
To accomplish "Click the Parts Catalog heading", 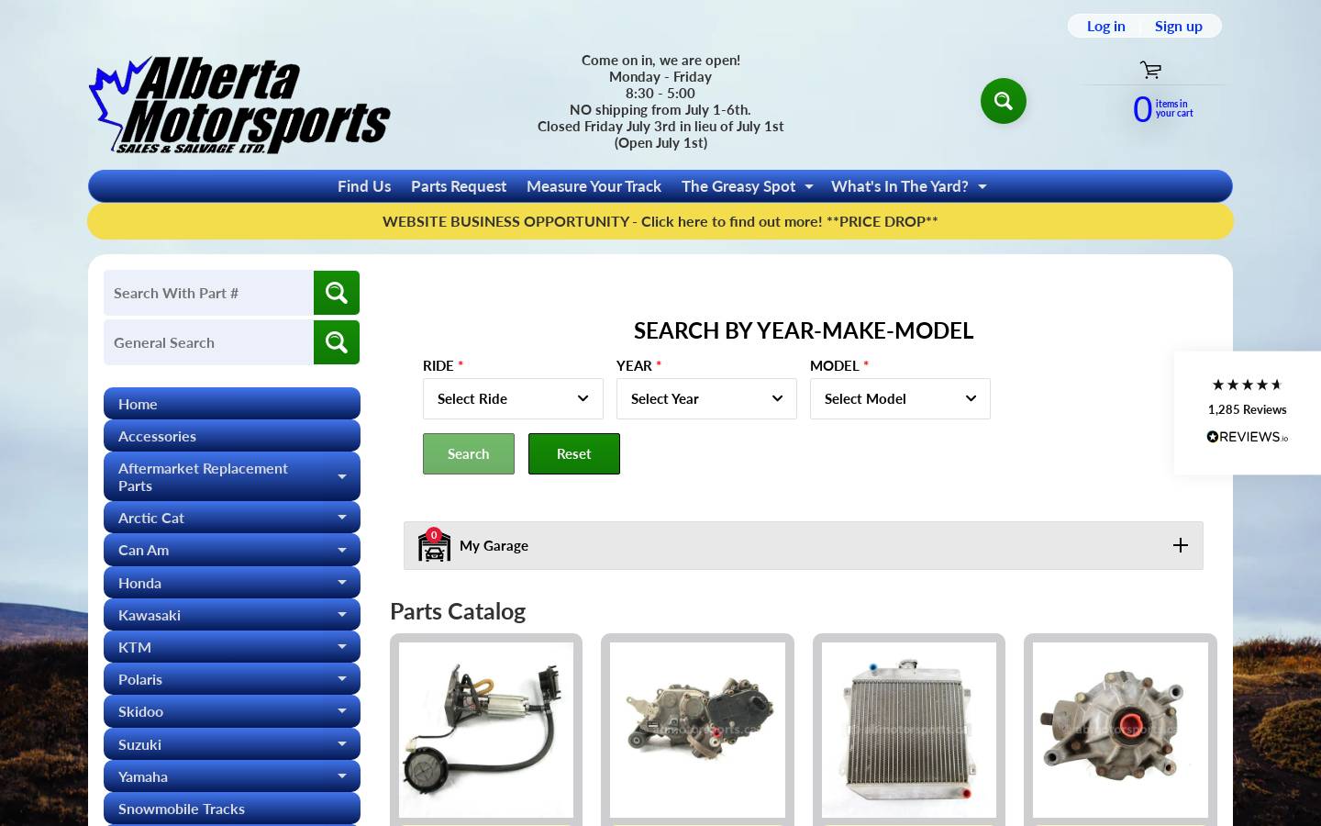I will coord(458,611).
